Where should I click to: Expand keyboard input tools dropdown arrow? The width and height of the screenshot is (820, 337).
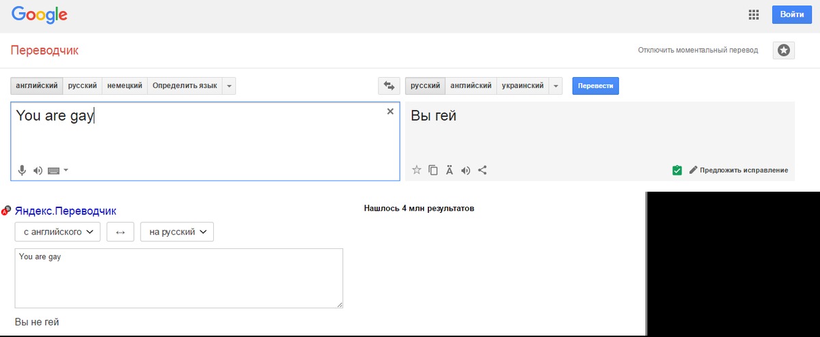66,171
